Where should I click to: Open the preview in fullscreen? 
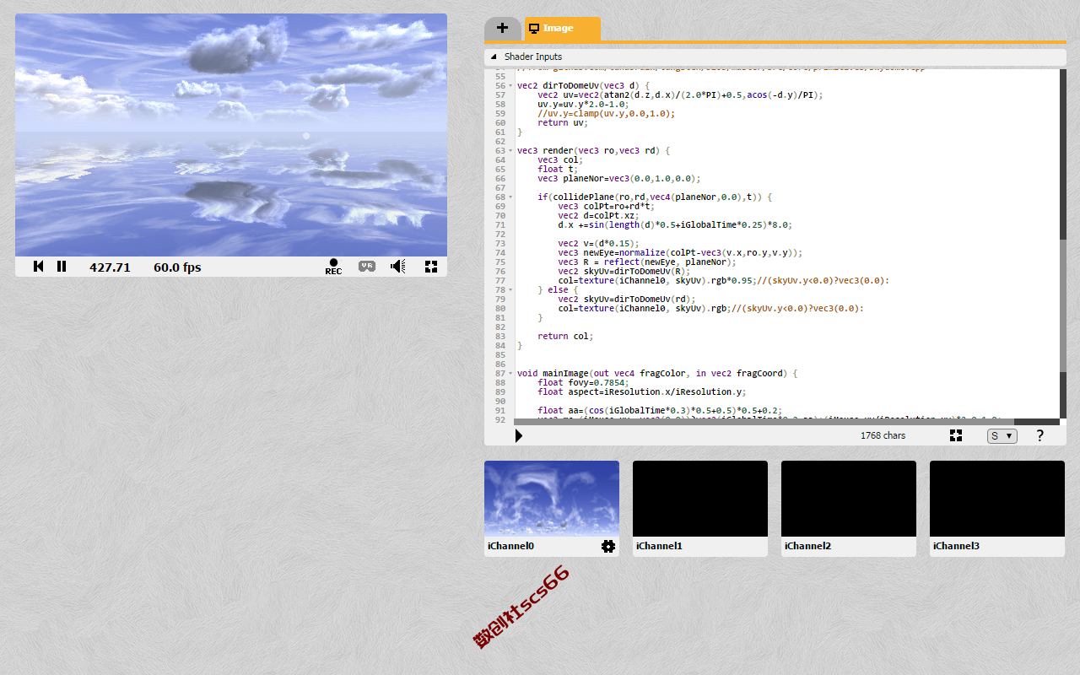[431, 267]
